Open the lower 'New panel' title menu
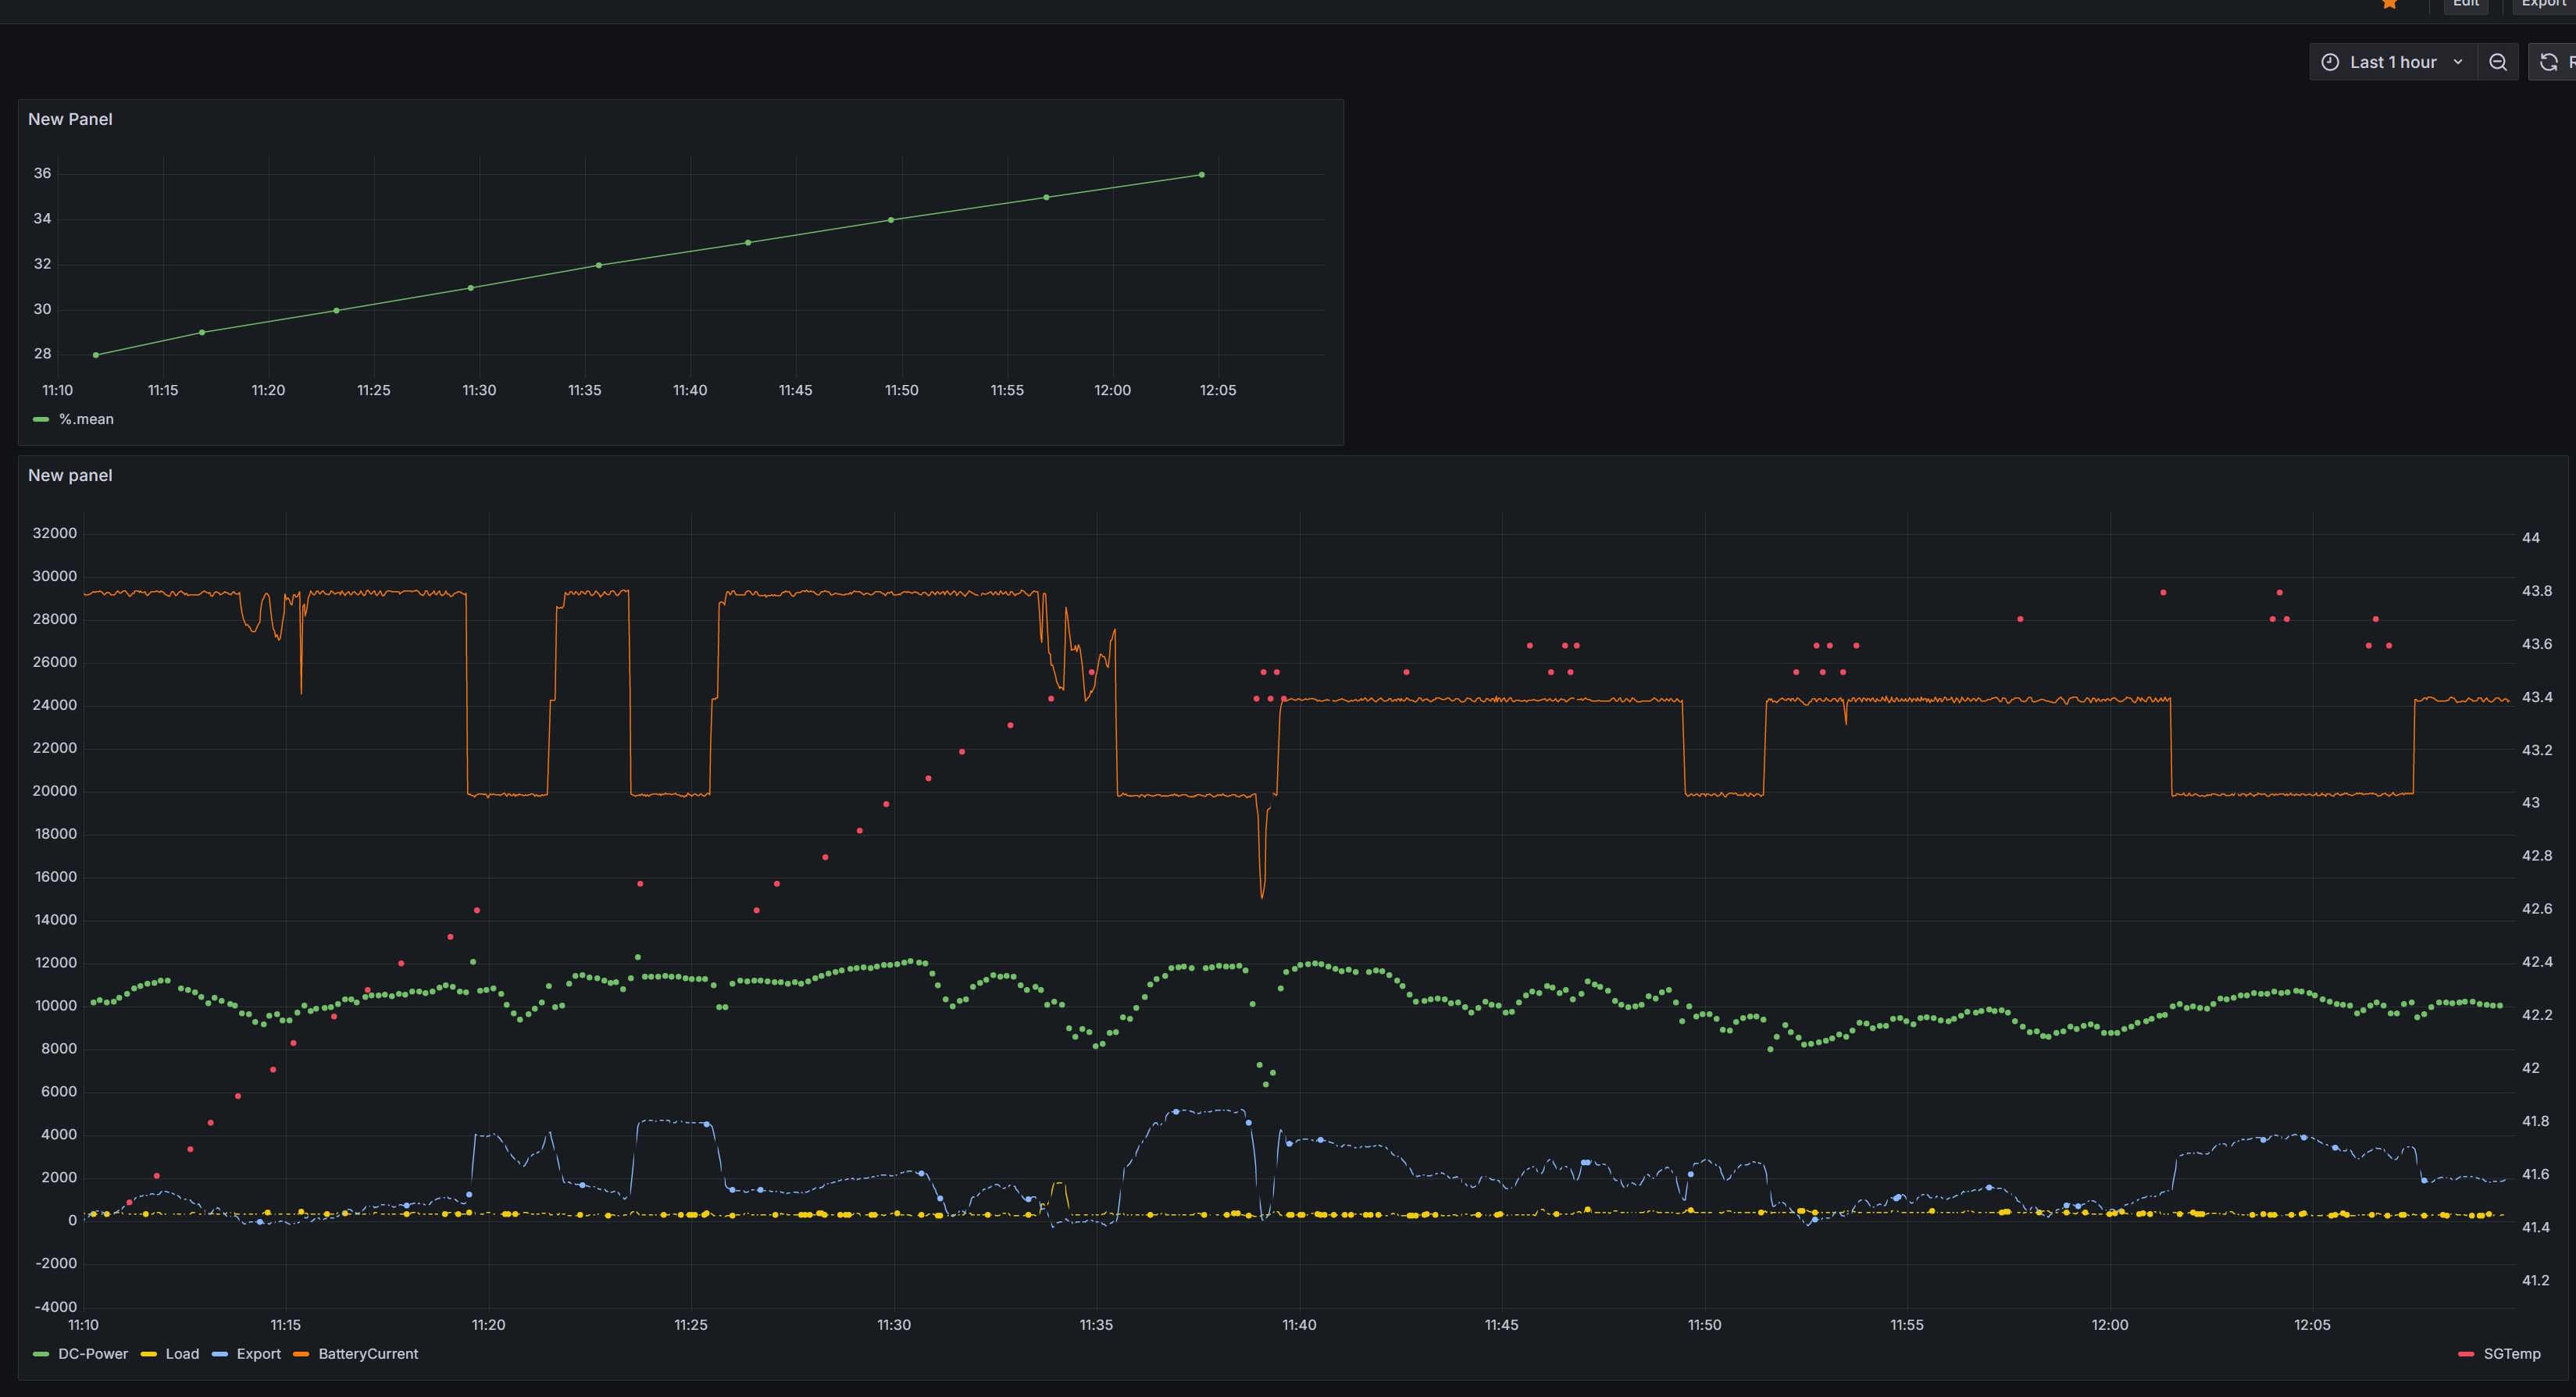 pyautogui.click(x=70, y=475)
